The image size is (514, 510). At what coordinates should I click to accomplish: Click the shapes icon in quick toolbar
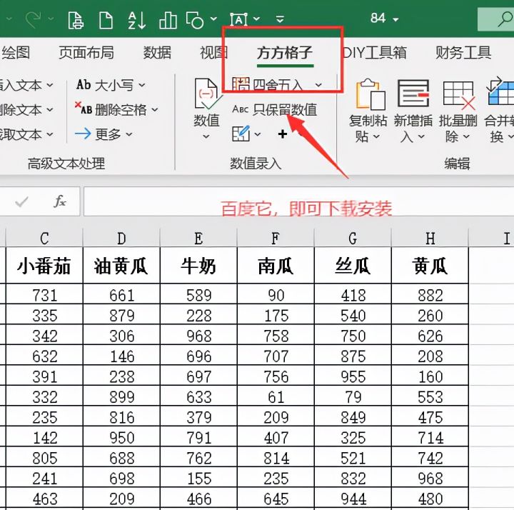(195, 20)
